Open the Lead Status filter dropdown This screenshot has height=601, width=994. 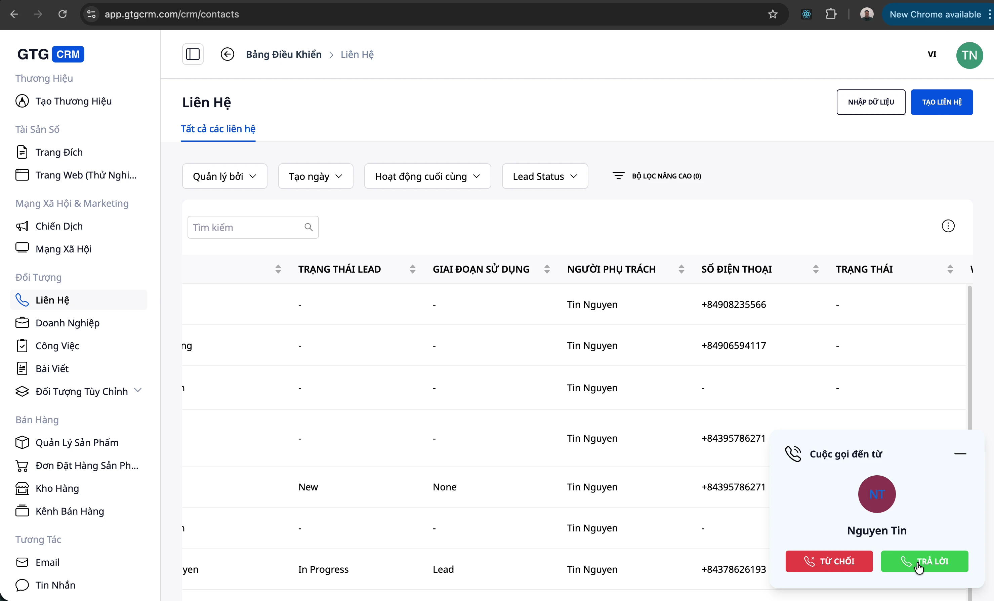pos(544,176)
